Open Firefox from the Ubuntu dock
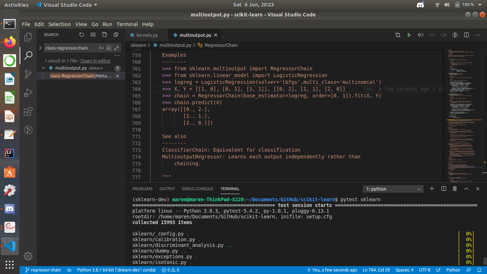Viewport: 487px width, 274px height. pyautogui.click(x=10, y=42)
